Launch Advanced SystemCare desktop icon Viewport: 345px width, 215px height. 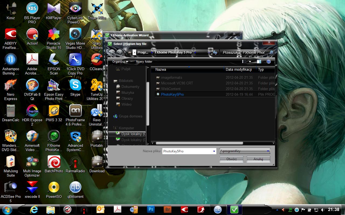click(75, 141)
